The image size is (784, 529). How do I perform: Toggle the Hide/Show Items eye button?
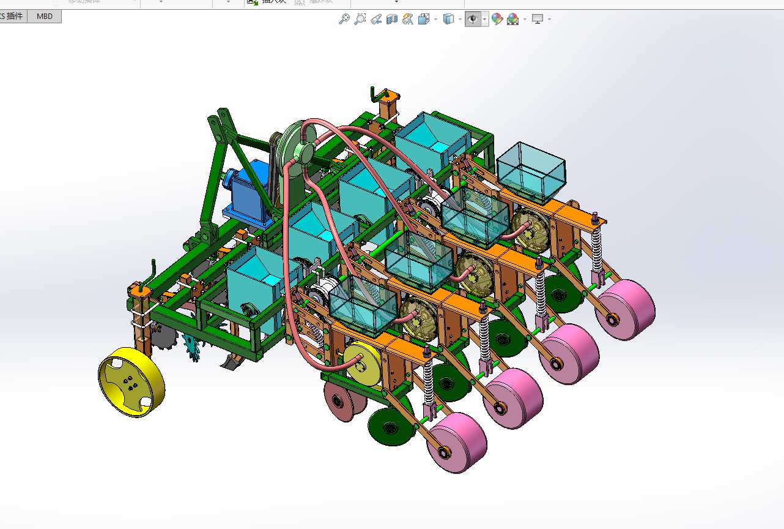473,19
